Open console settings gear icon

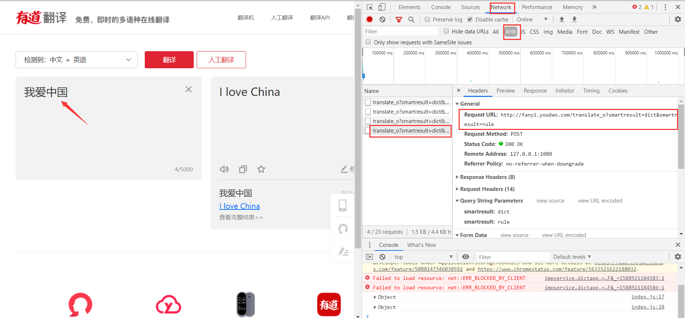pyautogui.click(x=678, y=257)
